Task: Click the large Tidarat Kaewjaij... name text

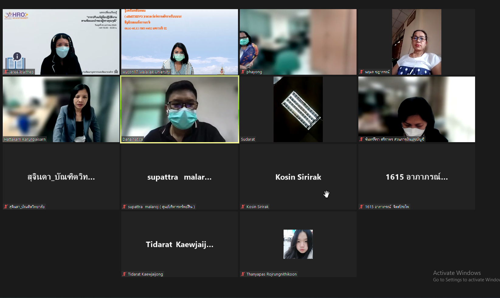Action: [180, 245]
